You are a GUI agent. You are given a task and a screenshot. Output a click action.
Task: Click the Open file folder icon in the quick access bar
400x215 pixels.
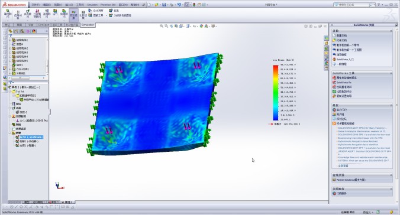pyautogui.click(x=156, y=5)
